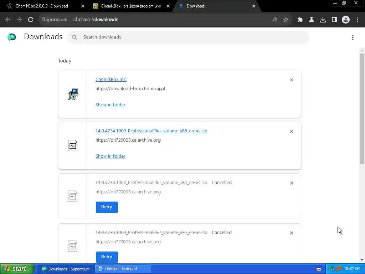Focus the Search downloads field
The image size is (365, 274).
point(188,37)
